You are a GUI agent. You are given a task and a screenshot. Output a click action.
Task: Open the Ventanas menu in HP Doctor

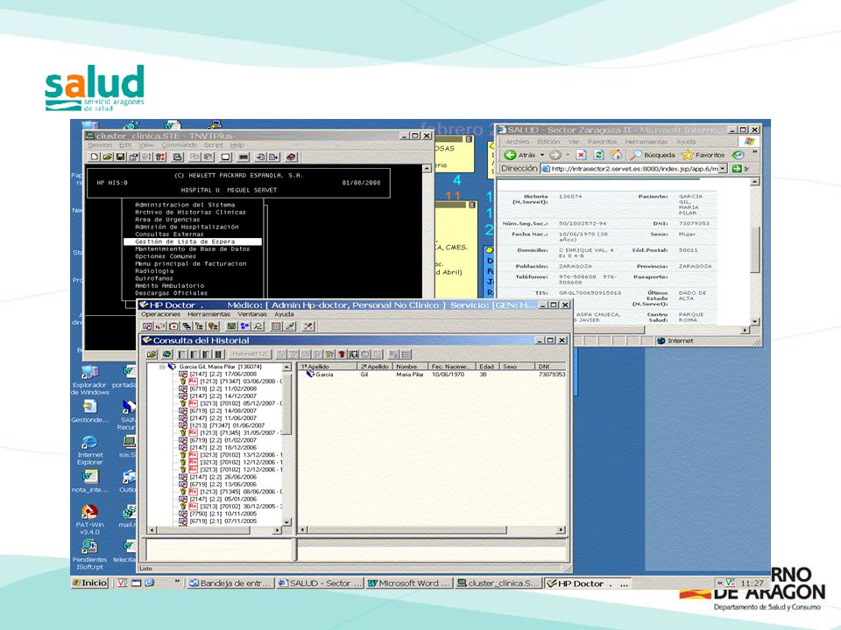click(252, 314)
